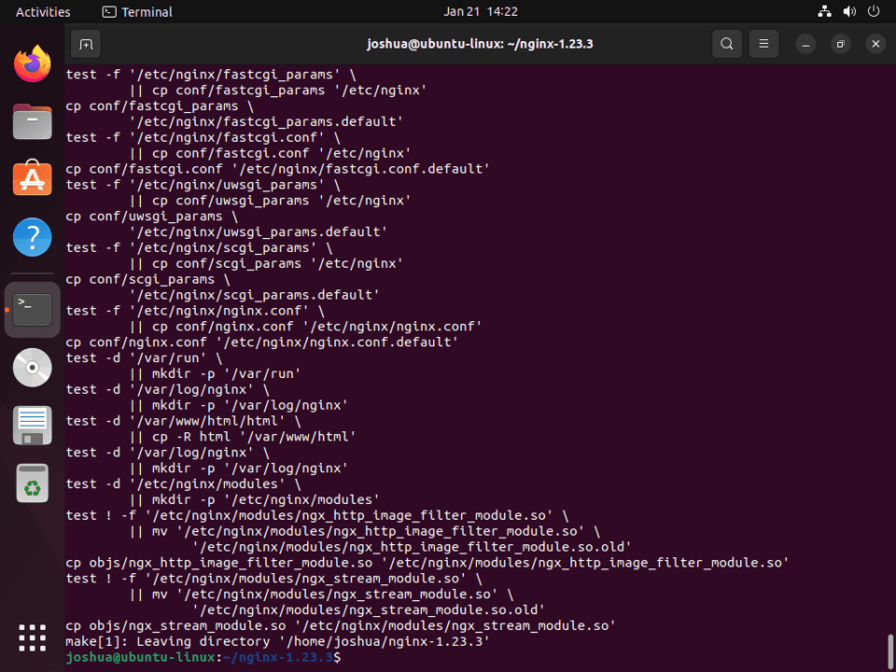Open the Activities overview
The width and height of the screenshot is (896, 672).
(43, 11)
